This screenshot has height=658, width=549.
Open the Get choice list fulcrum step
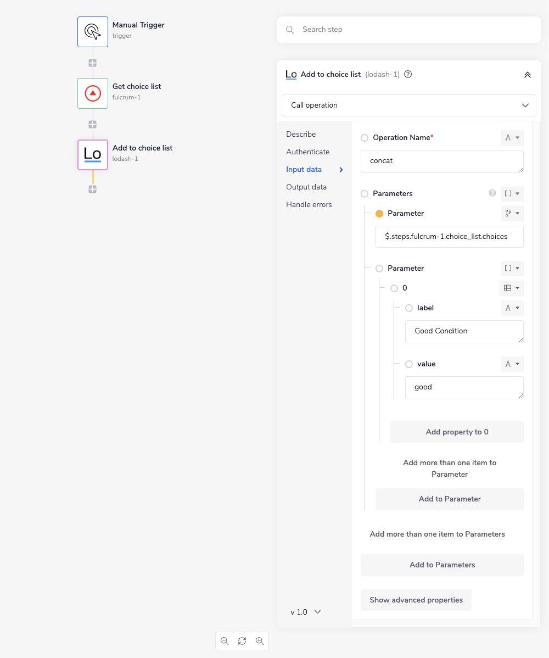click(93, 93)
